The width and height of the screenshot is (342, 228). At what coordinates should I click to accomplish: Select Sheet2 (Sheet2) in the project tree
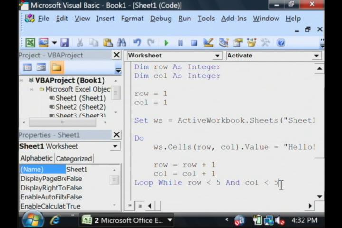pos(80,107)
